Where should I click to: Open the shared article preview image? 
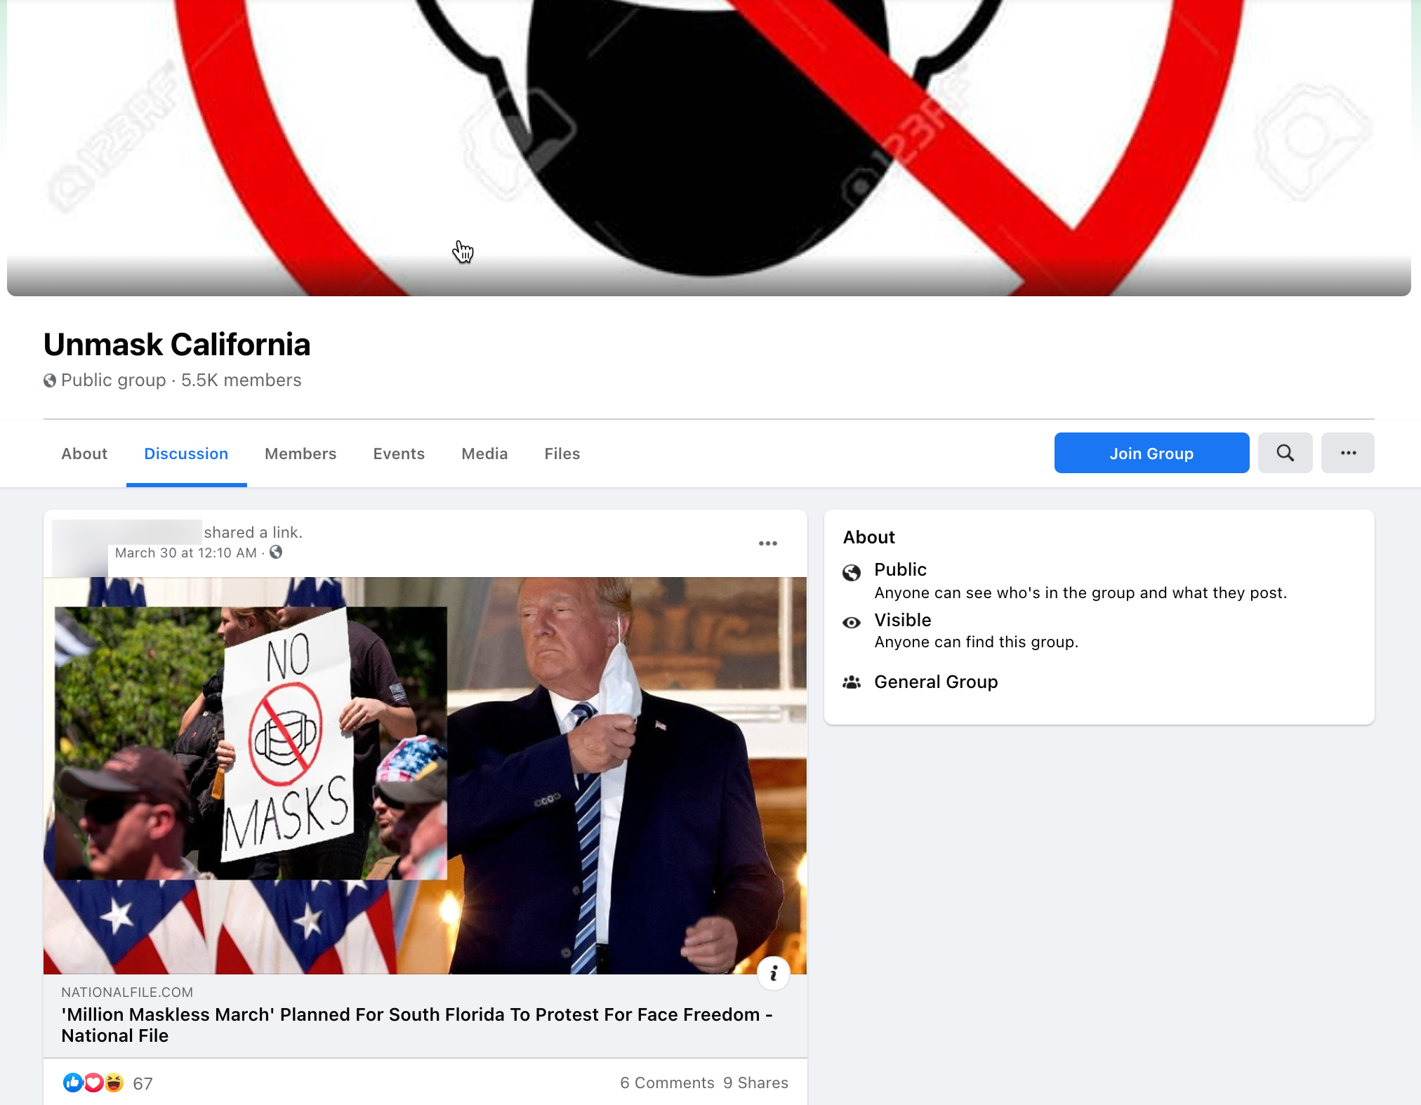[425, 775]
